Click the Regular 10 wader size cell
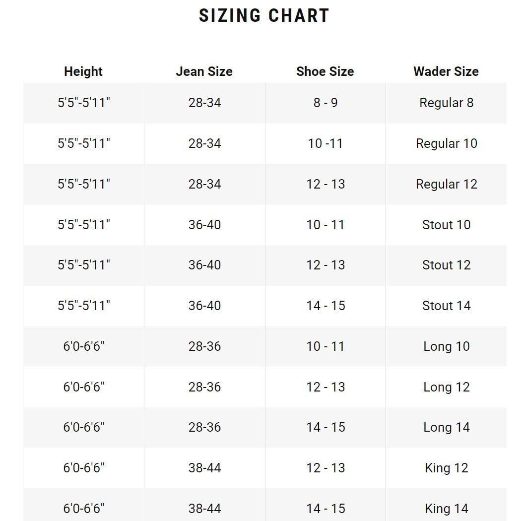 [x=446, y=143]
